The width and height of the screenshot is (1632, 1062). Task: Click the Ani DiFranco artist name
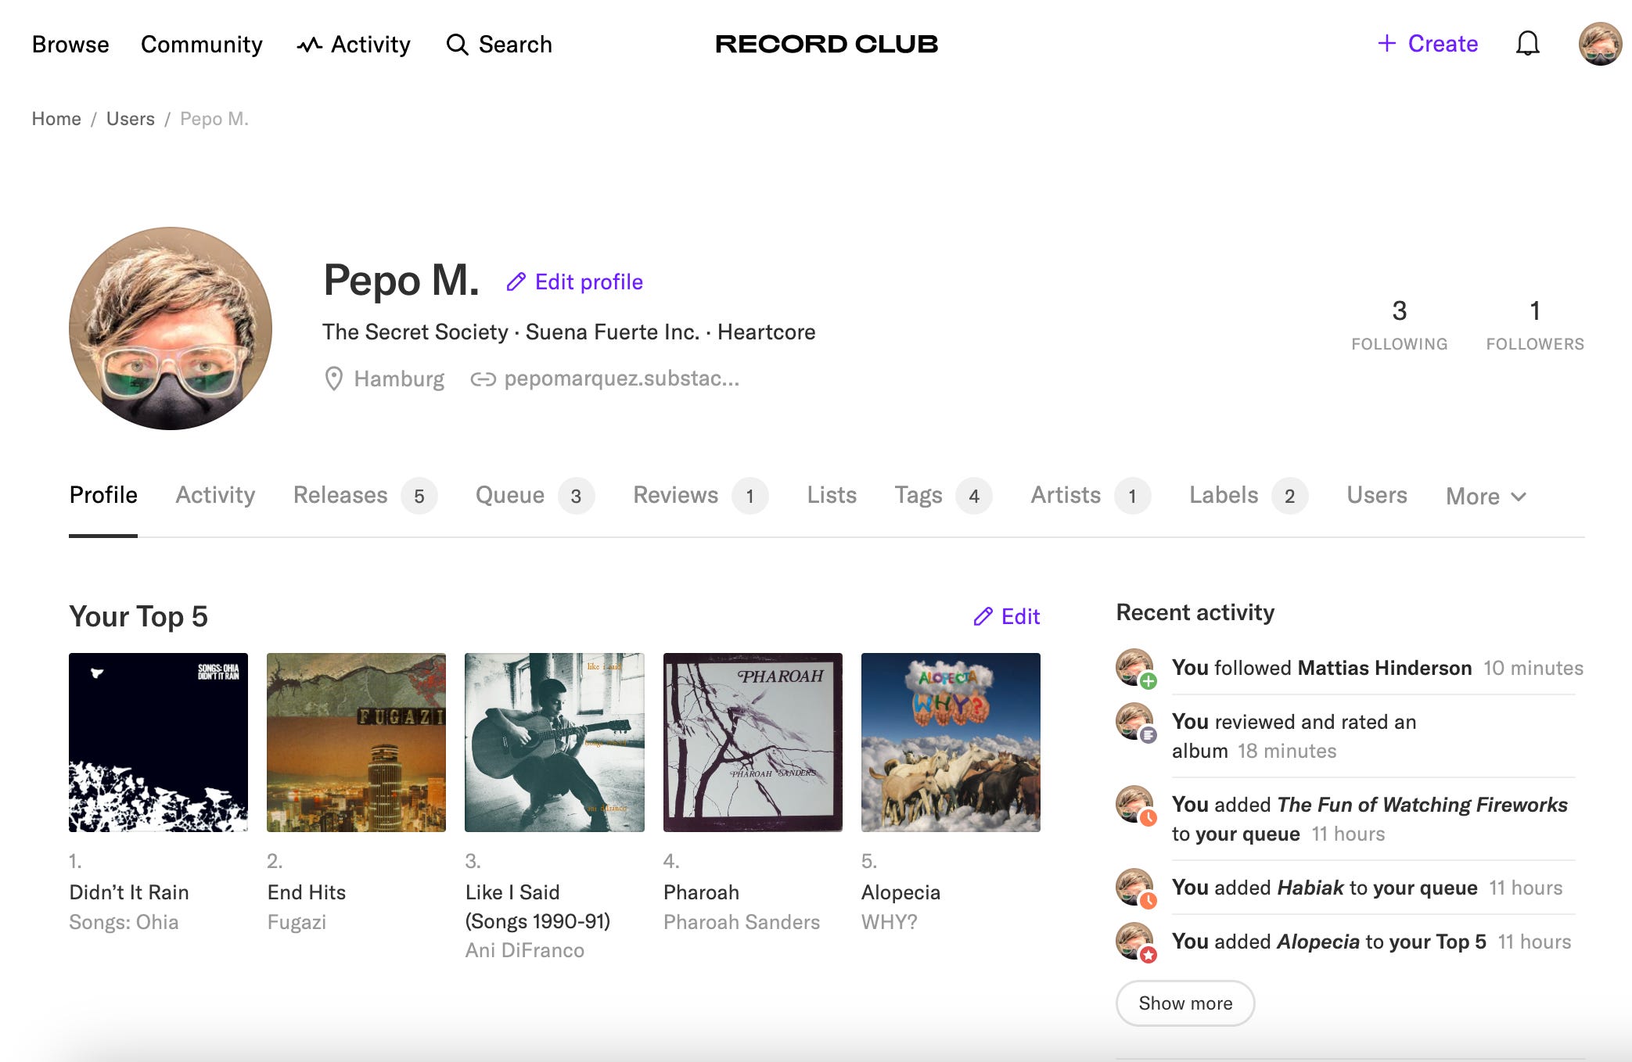click(x=525, y=950)
